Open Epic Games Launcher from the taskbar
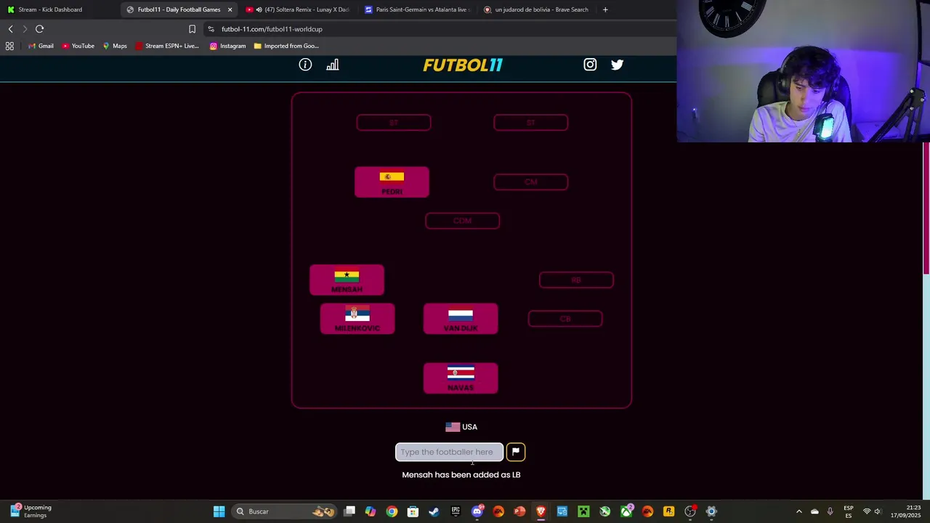The width and height of the screenshot is (930, 523). 456,511
